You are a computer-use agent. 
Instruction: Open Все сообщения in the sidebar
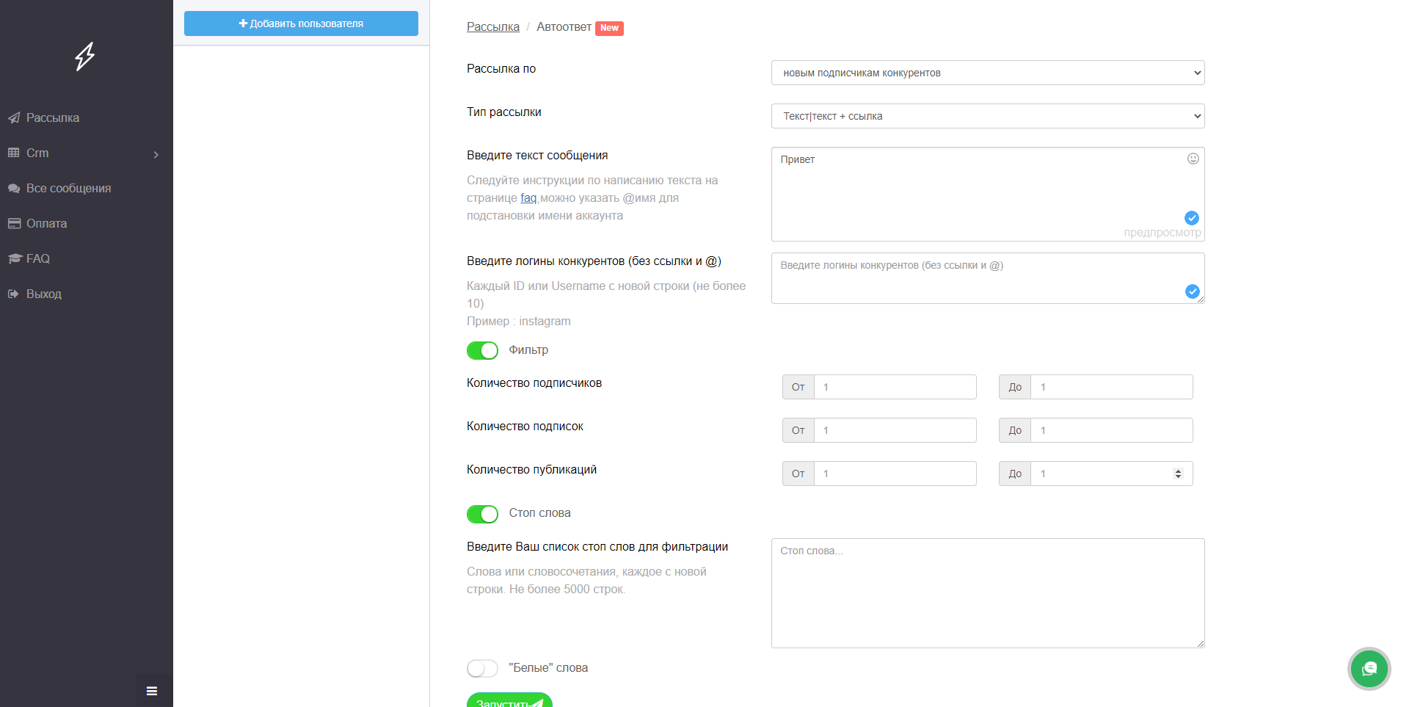click(x=69, y=188)
